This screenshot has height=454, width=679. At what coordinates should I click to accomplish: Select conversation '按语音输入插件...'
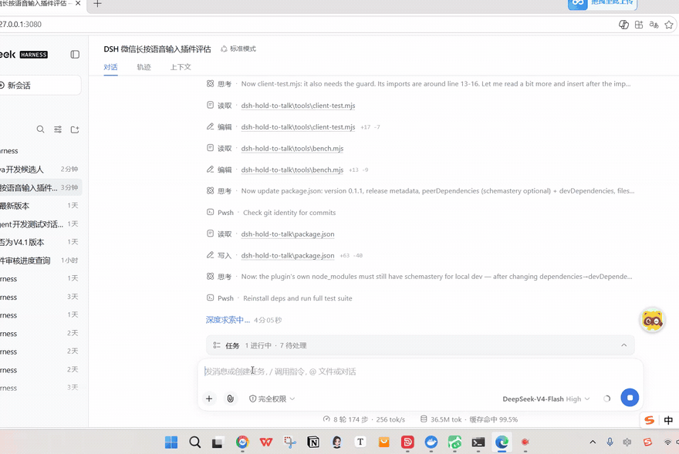[x=40, y=187]
